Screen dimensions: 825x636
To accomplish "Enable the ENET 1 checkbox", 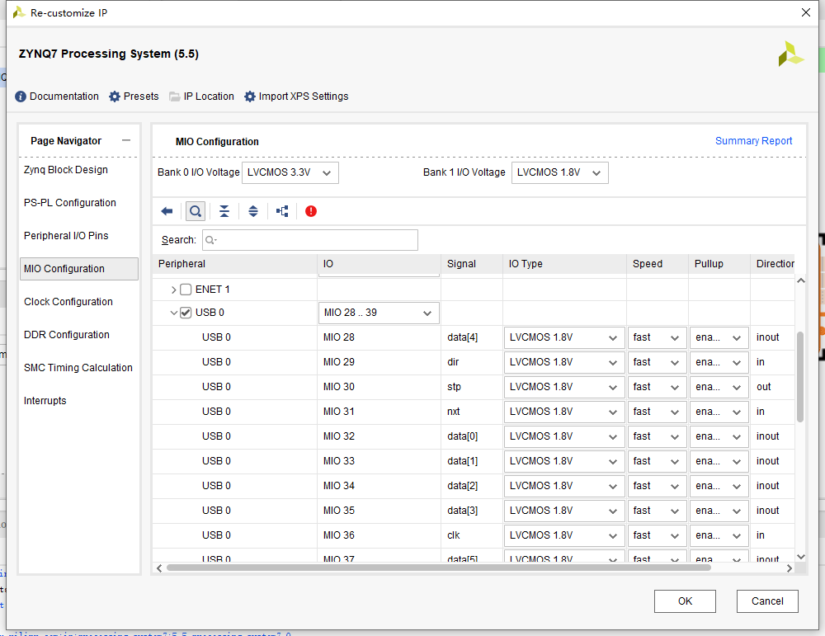I will click(186, 290).
